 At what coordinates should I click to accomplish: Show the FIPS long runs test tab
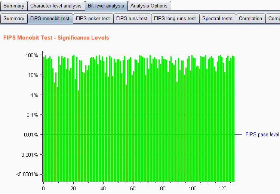coord(175,18)
